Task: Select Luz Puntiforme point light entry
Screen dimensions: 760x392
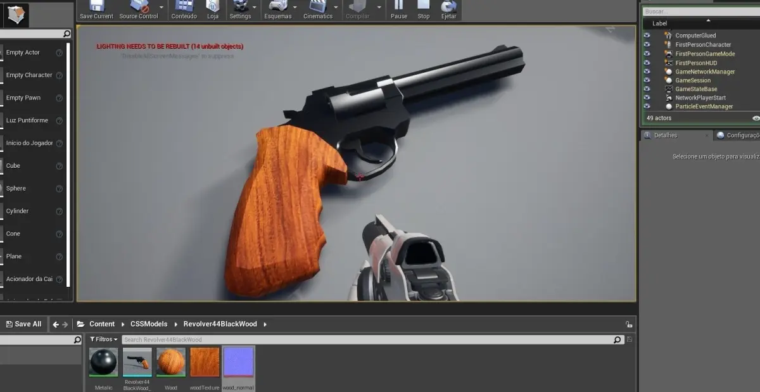Action: (27, 120)
